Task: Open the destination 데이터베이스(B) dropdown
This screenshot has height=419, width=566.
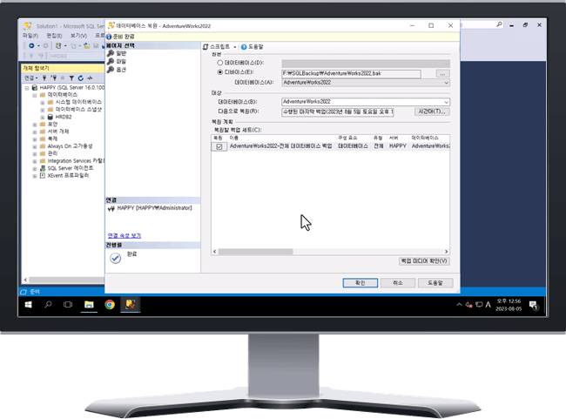Action: pyautogui.click(x=446, y=102)
